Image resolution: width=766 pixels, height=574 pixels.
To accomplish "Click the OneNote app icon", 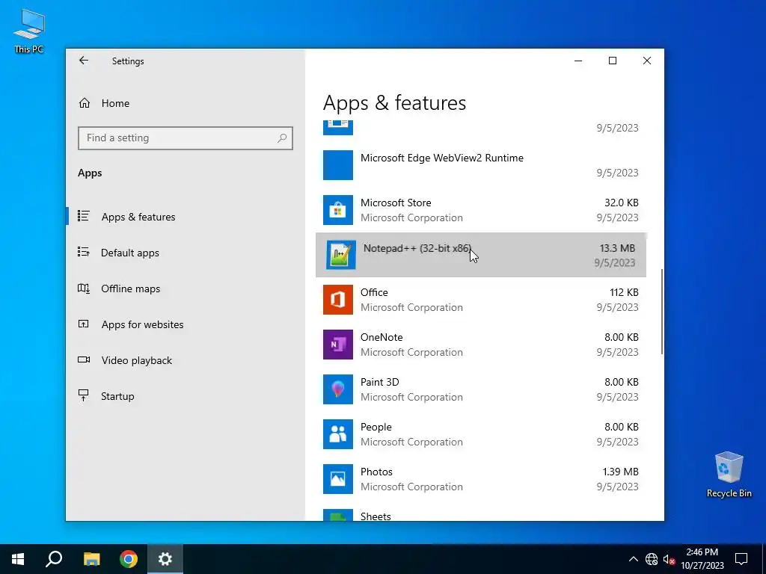I will [x=338, y=345].
